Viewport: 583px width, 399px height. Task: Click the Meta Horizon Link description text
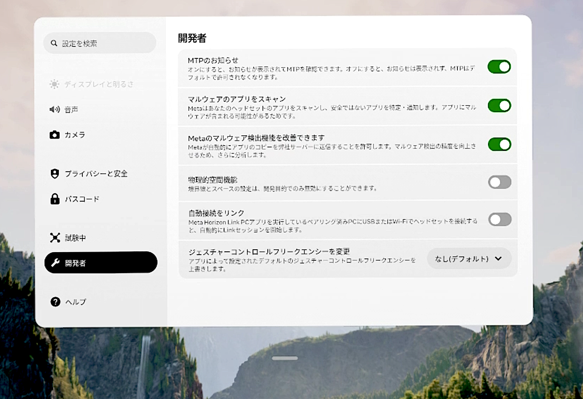333,226
